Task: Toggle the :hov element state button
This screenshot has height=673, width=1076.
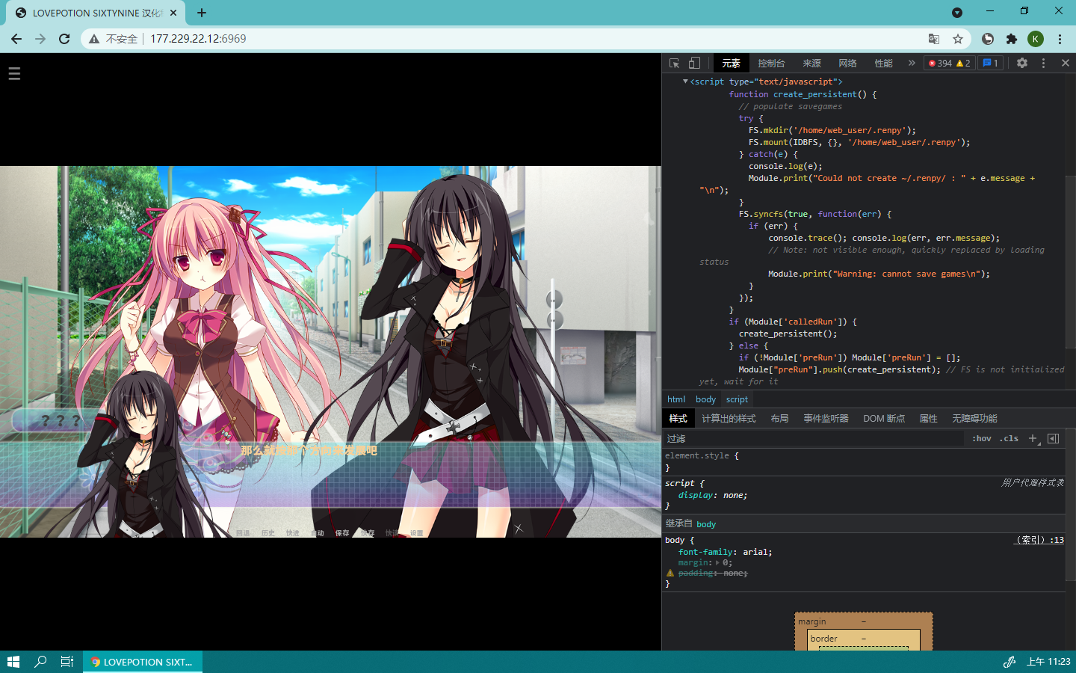Action: (981, 439)
